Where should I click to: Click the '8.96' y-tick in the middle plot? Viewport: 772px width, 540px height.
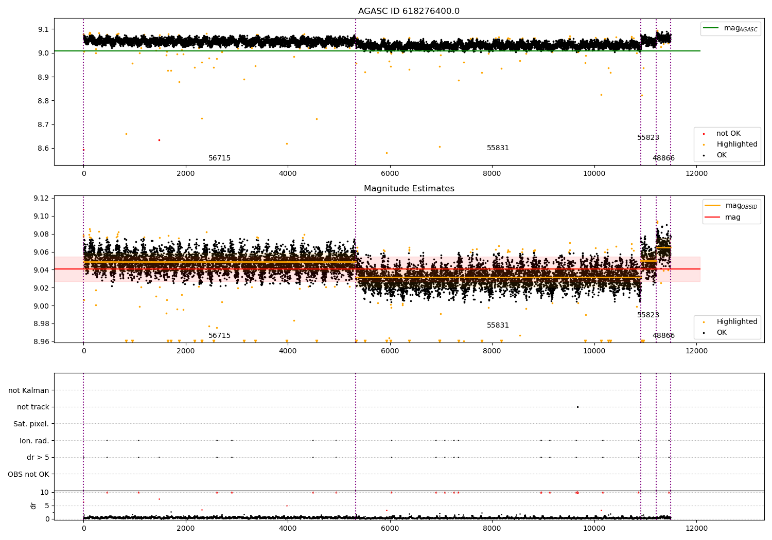tap(41, 342)
